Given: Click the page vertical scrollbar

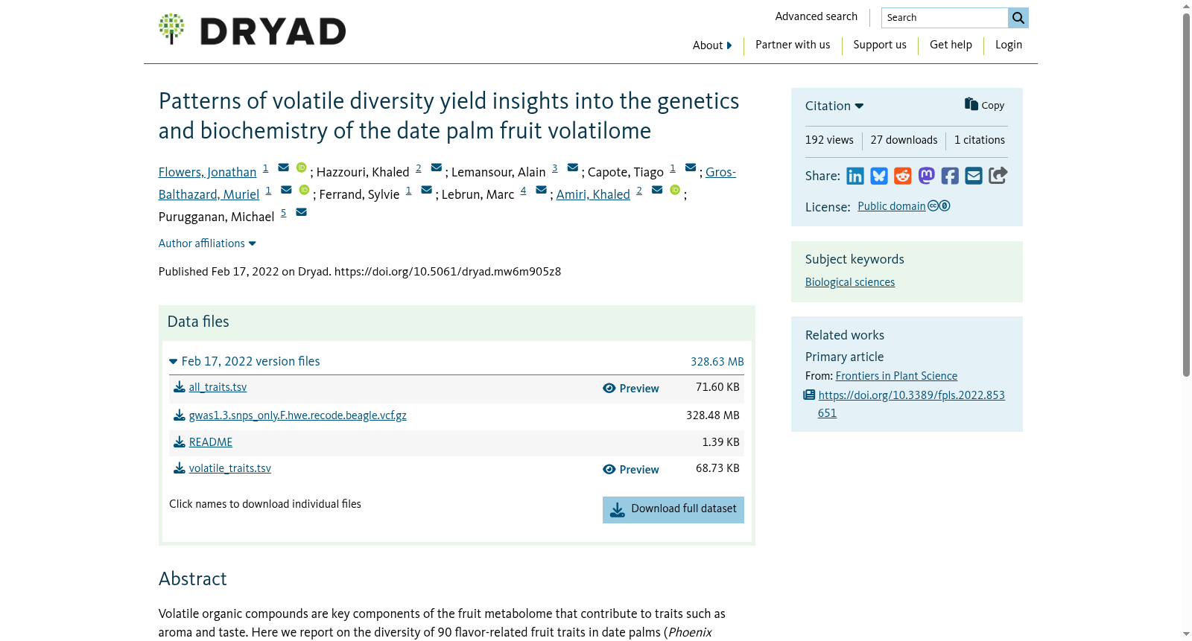Looking at the screenshot, I should (1187, 195).
